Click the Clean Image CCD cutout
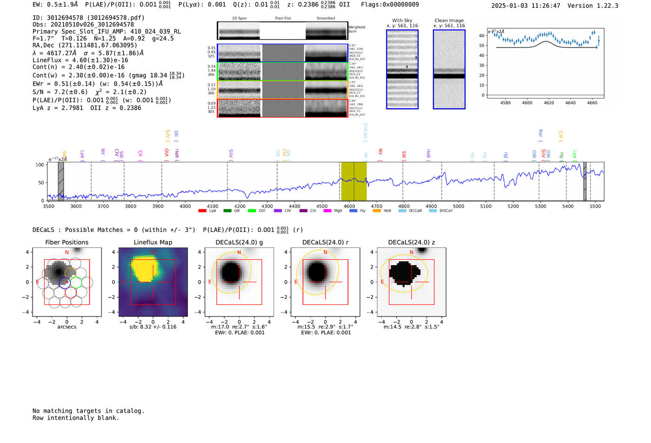The height and width of the screenshot is (443, 651). pyautogui.click(x=449, y=69)
